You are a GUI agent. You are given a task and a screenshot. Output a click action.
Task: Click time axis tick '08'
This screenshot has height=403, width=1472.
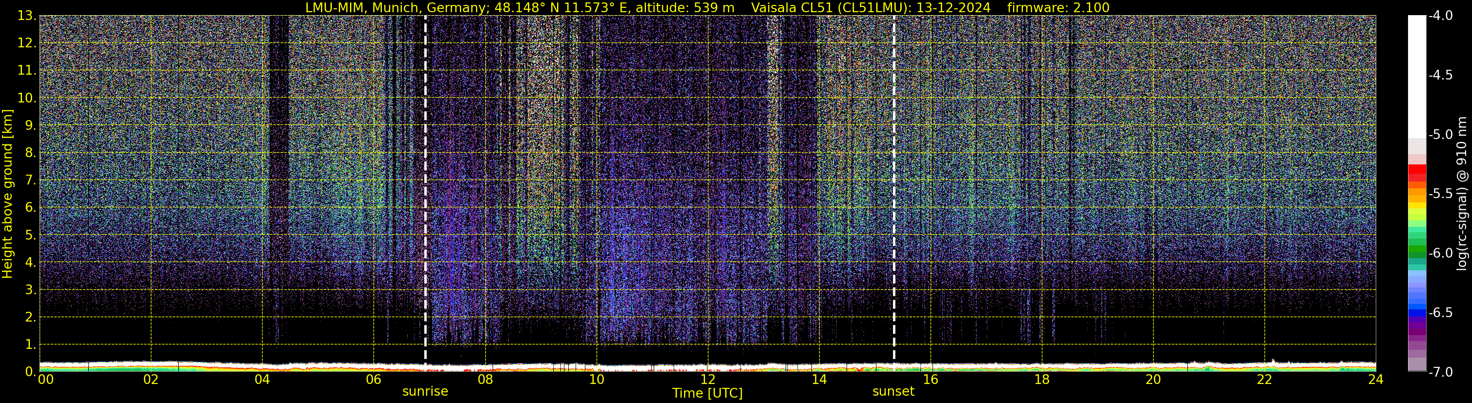click(485, 380)
